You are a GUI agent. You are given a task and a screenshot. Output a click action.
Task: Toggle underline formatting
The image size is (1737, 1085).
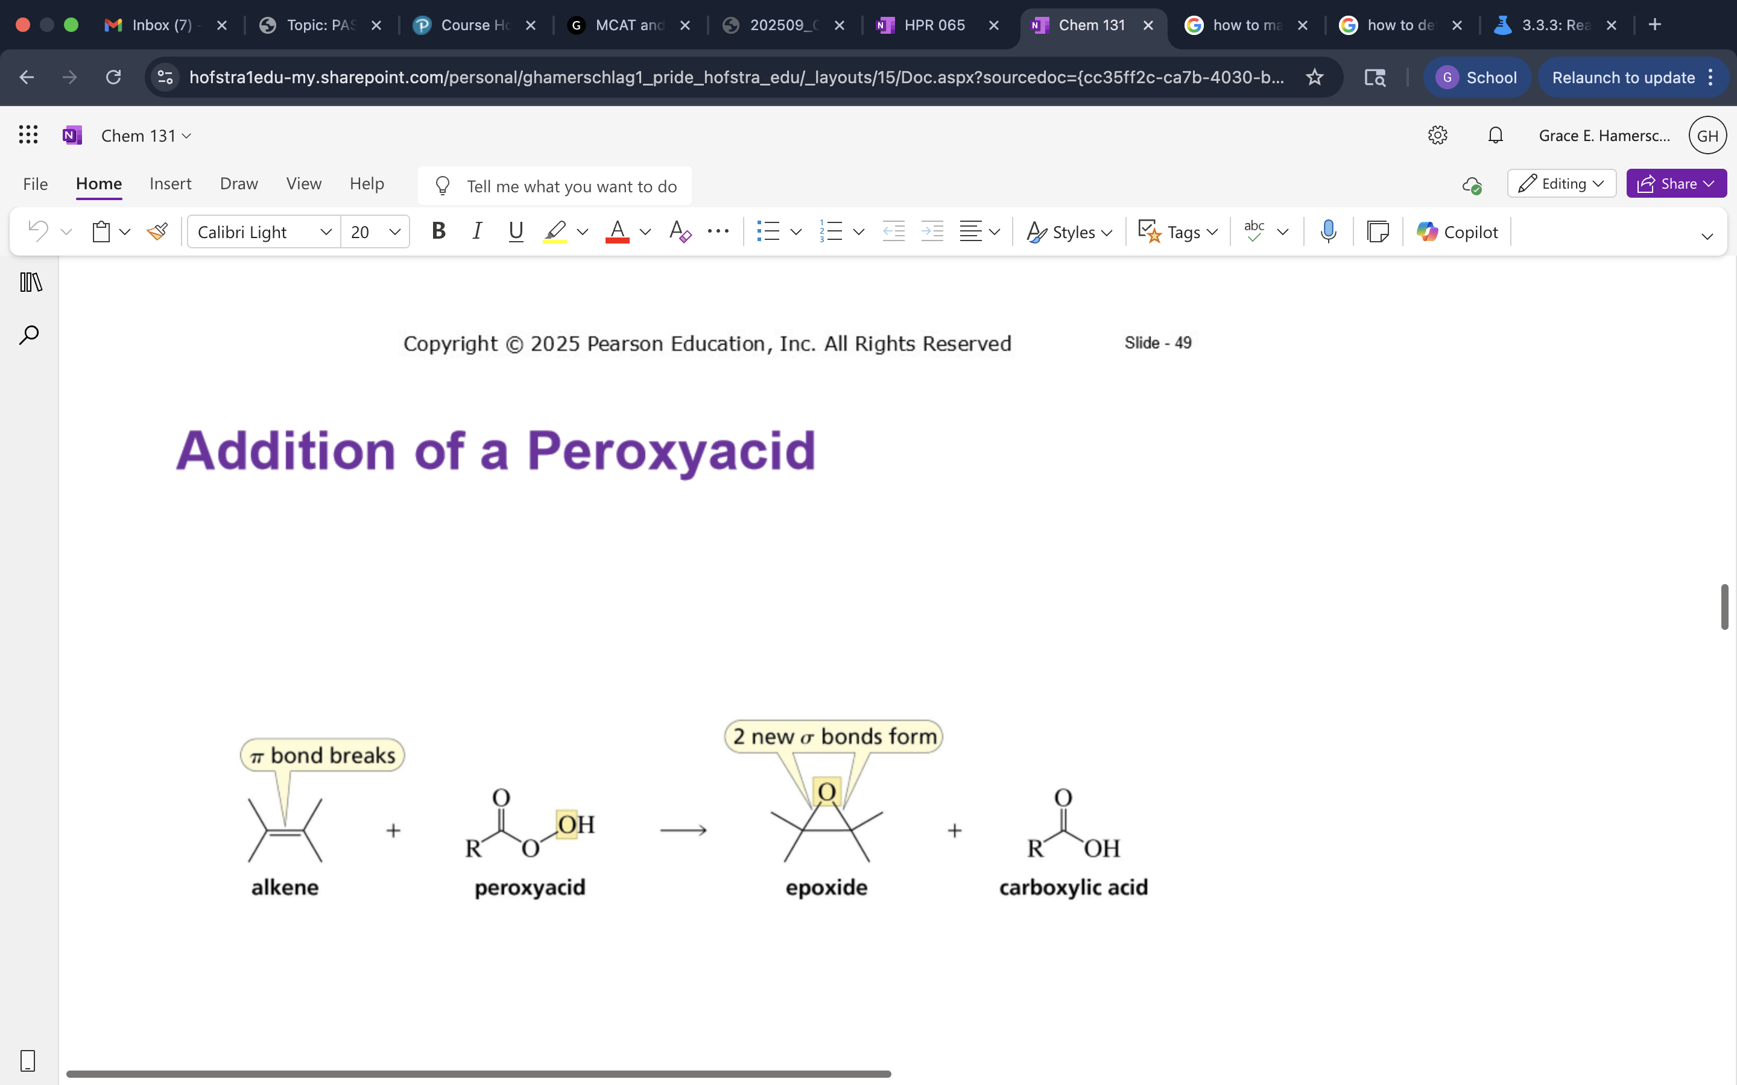(515, 231)
